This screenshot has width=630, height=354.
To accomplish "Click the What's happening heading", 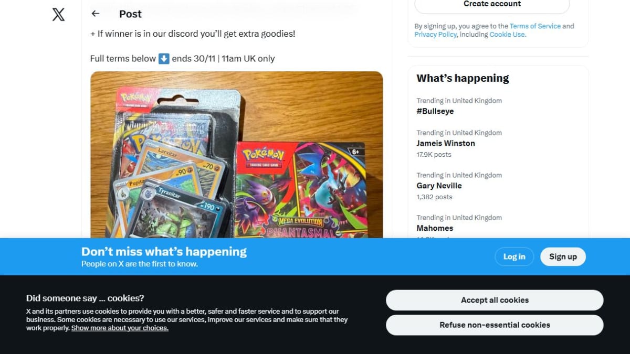I will (463, 78).
